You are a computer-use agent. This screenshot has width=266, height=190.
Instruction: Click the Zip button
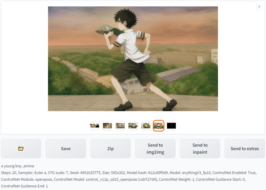pyautogui.click(x=111, y=148)
